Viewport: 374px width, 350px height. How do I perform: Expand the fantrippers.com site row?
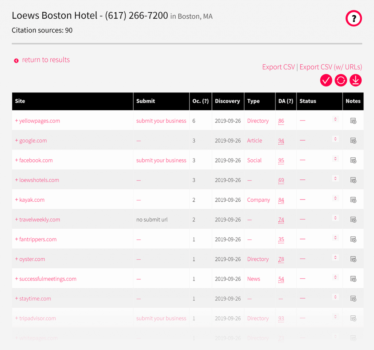pyautogui.click(x=35, y=239)
